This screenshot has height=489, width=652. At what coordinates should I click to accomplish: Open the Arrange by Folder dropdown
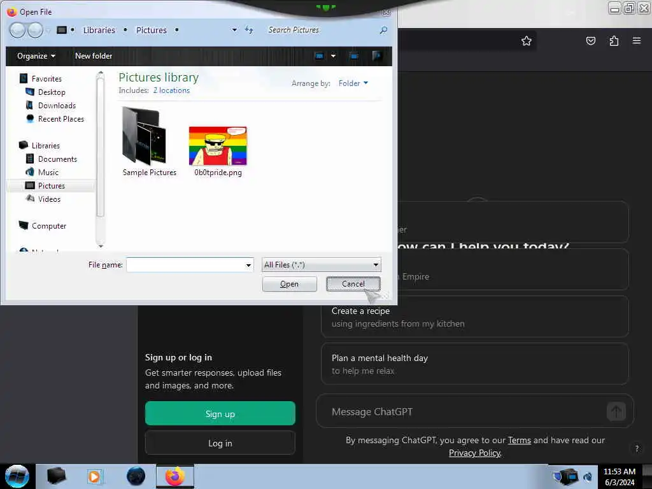tap(353, 83)
